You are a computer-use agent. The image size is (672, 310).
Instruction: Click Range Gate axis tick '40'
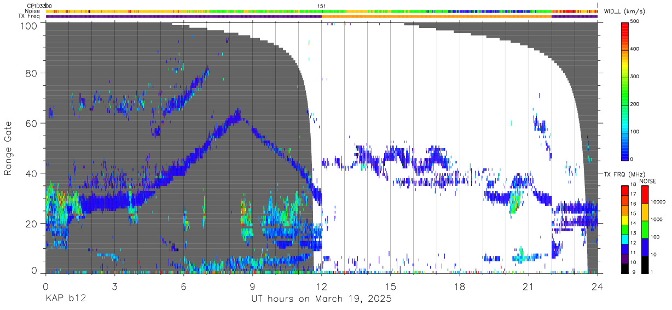click(x=32, y=173)
